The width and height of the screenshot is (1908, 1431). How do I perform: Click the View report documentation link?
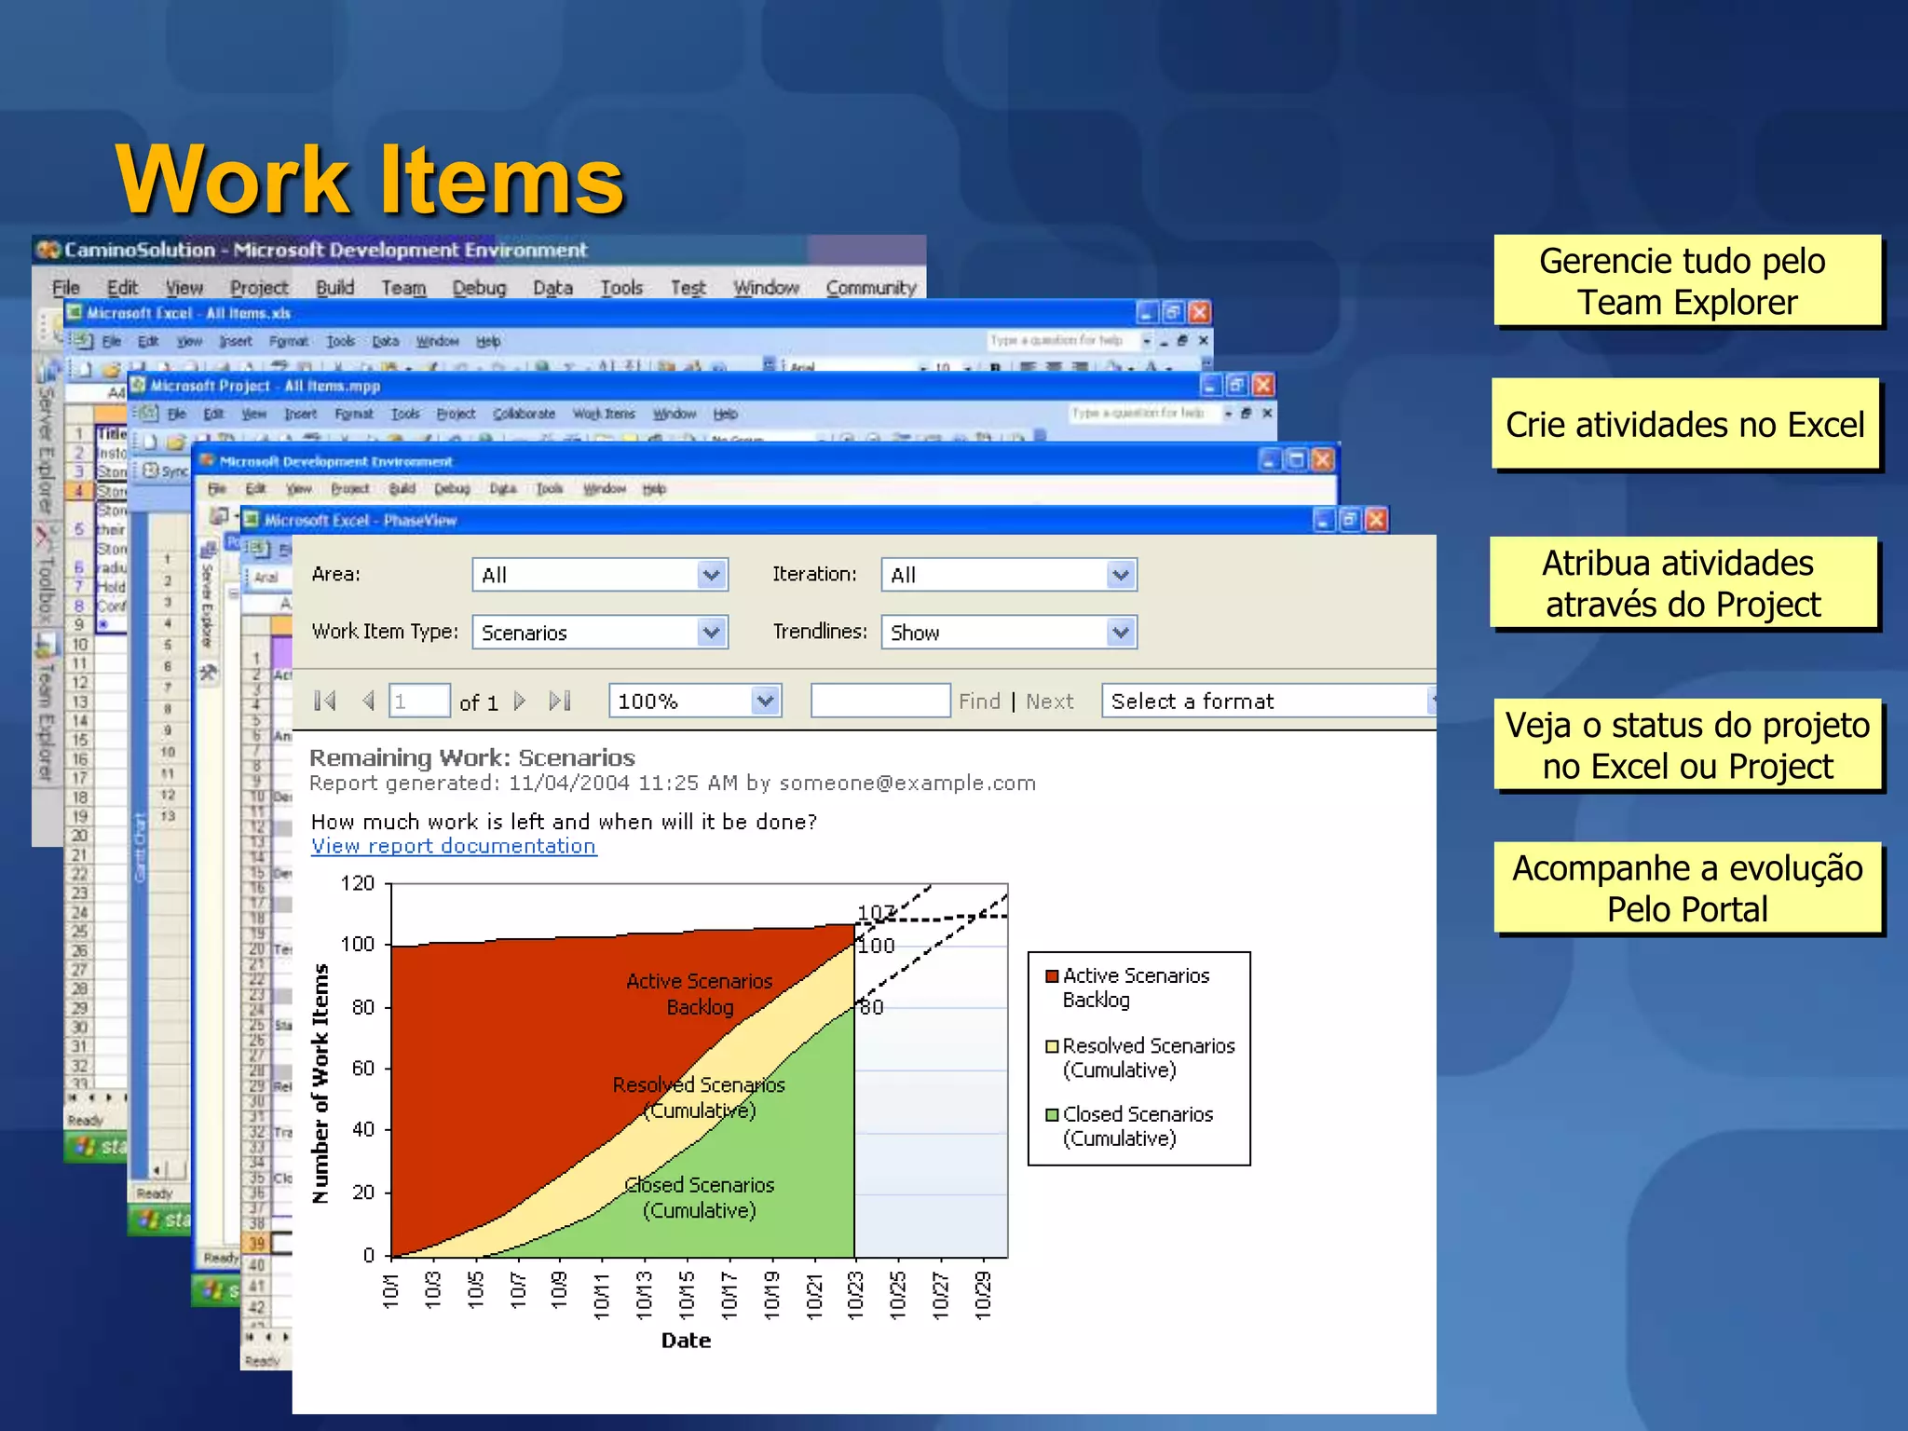454,846
